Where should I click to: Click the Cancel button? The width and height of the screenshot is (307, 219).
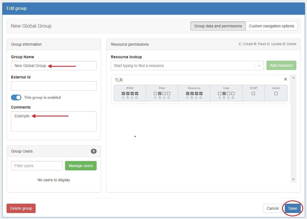pyautogui.click(x=273, y=208)
